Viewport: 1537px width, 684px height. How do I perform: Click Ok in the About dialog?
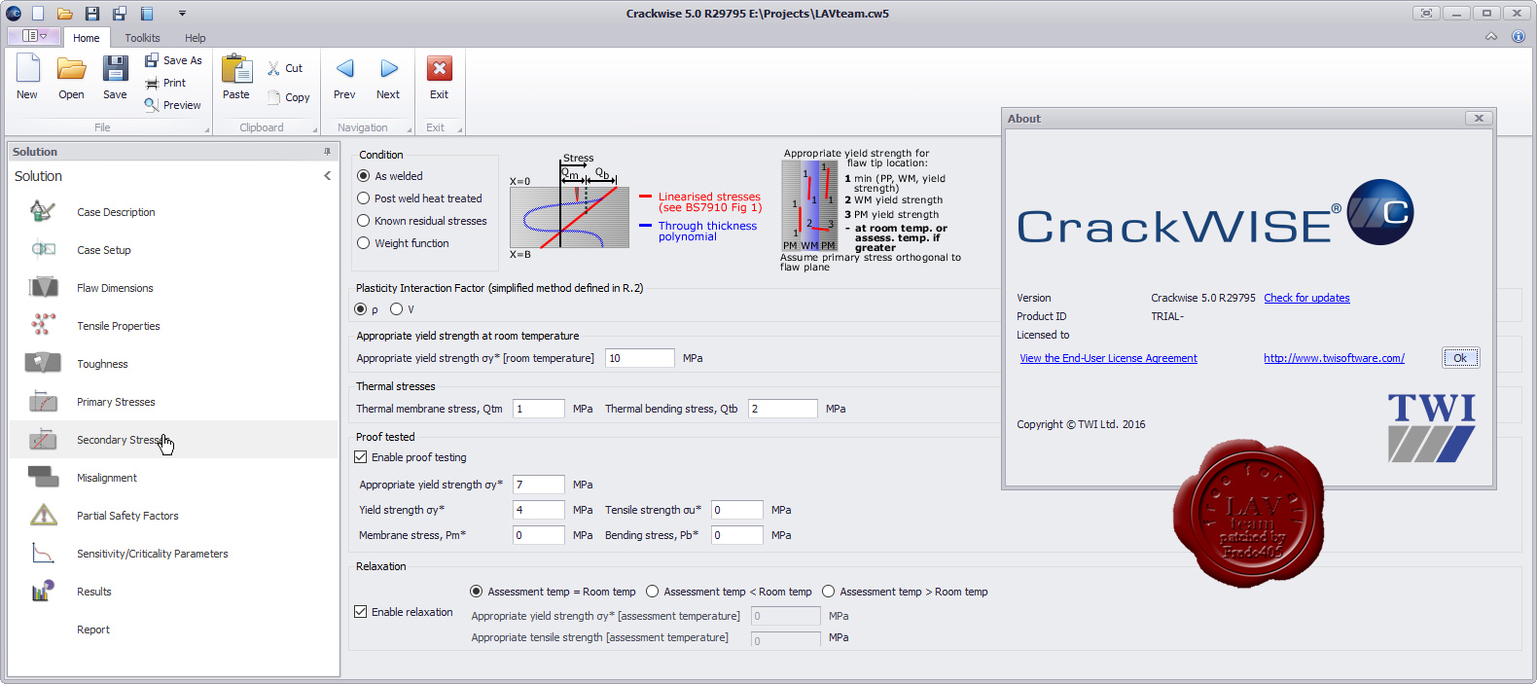click(x=1460, y=358)
